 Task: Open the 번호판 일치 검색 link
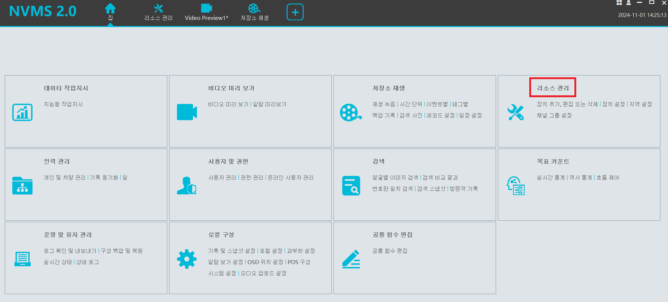click(392, 189)
